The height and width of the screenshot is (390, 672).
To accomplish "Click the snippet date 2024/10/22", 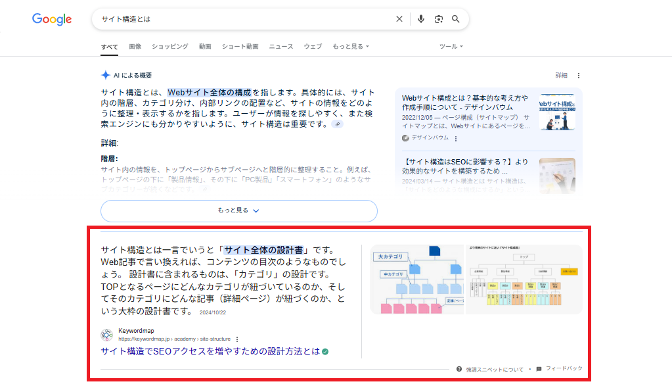I will point(213,312).
